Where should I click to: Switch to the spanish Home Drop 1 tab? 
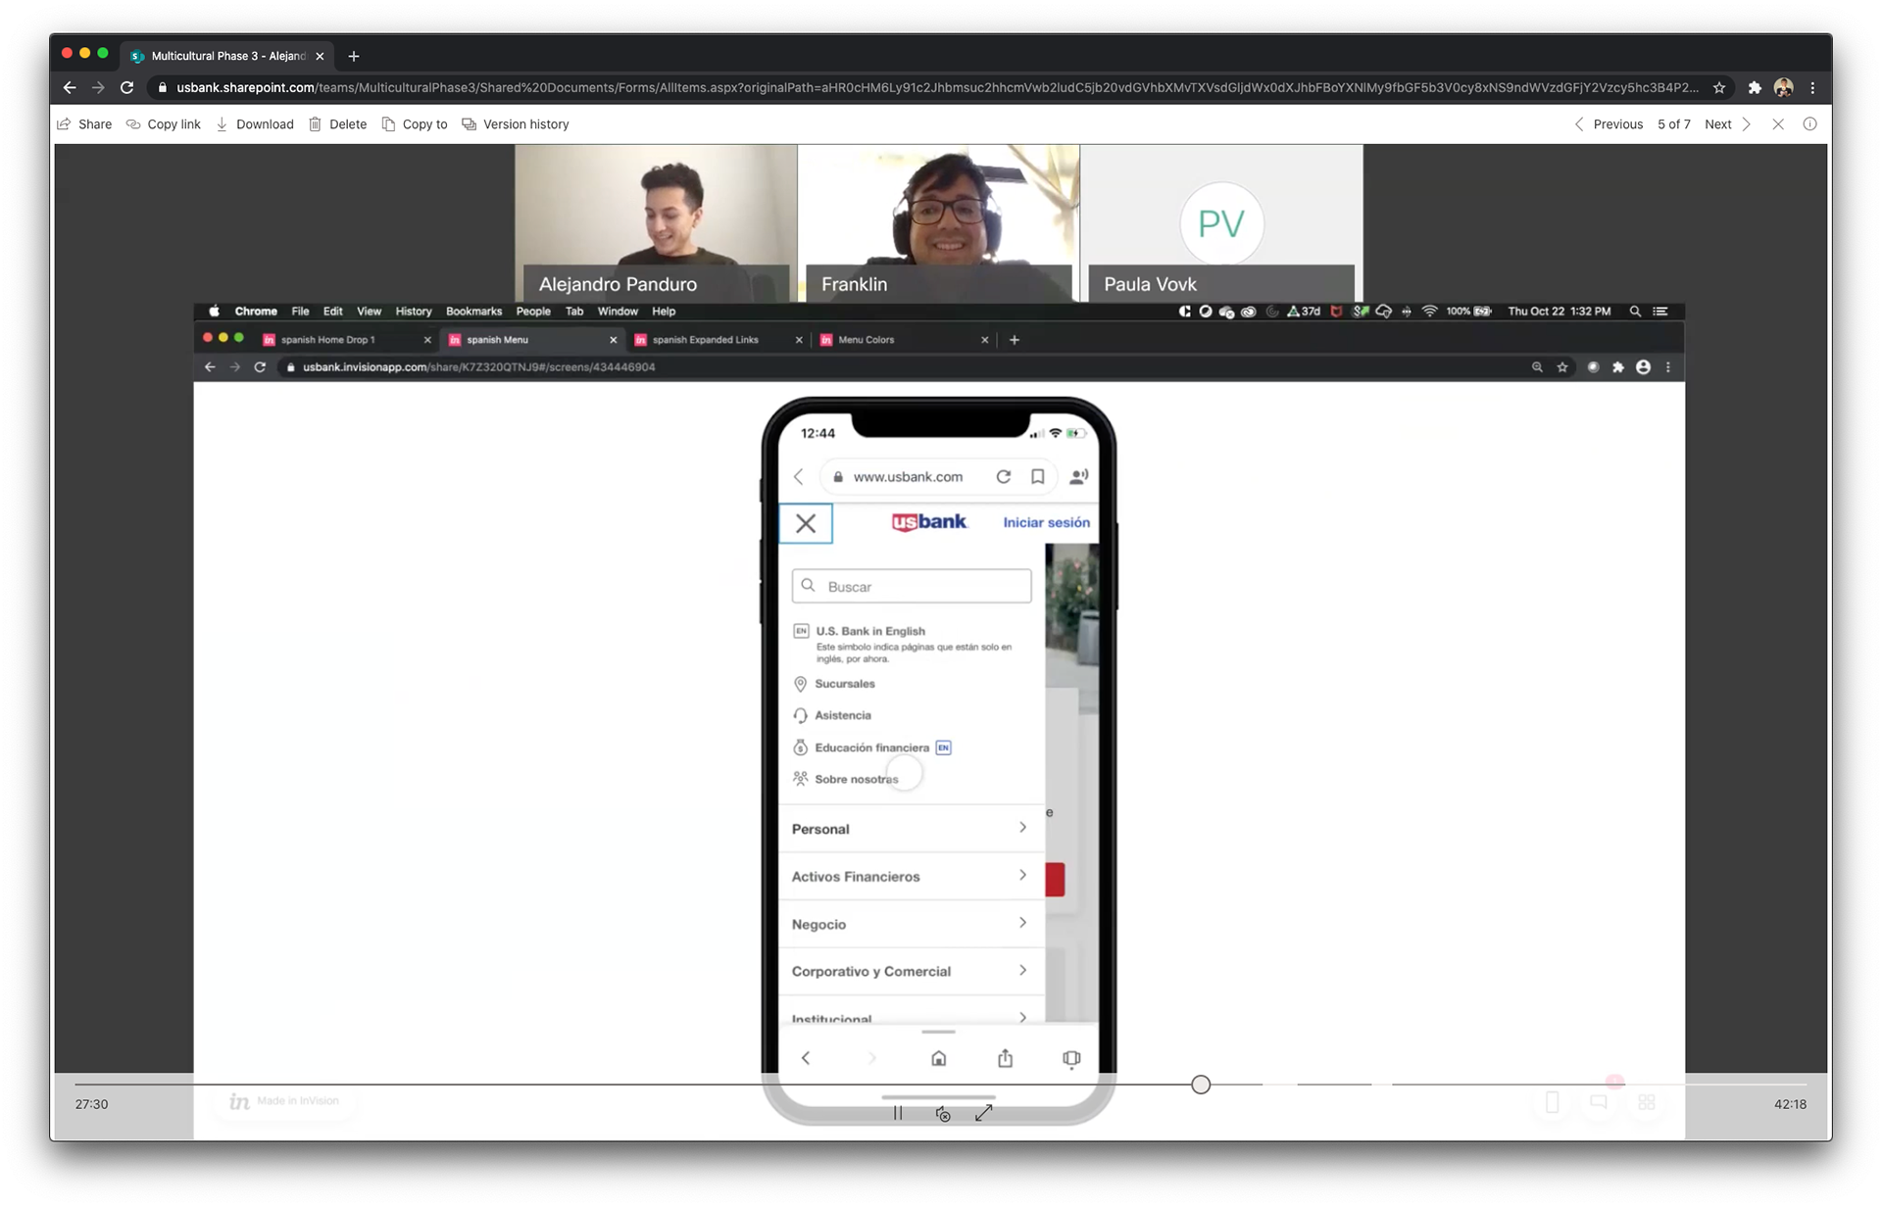(345, 340)
